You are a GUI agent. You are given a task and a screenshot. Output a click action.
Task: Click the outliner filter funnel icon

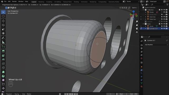pos(167,4)
